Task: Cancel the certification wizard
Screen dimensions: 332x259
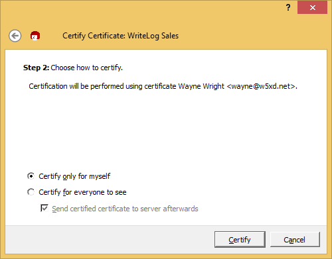Action: pos(295,240)
